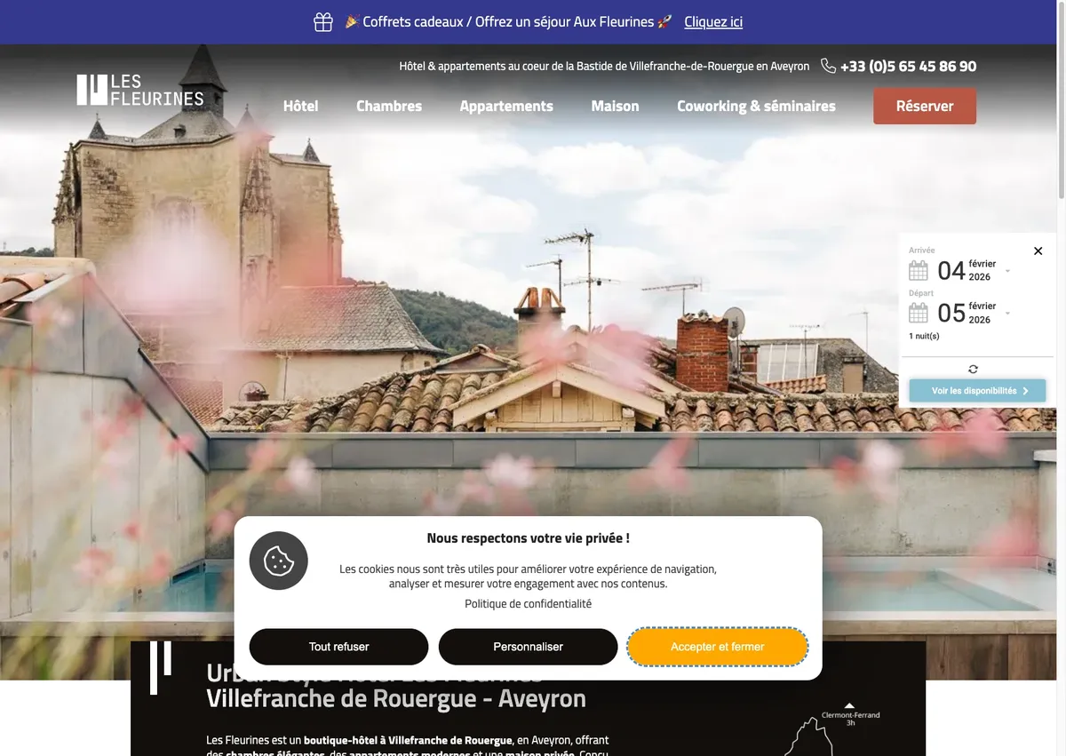The image size is (1066, 756).
Task: Click Voir les disponibilités button
Action: tap(977, 391)
